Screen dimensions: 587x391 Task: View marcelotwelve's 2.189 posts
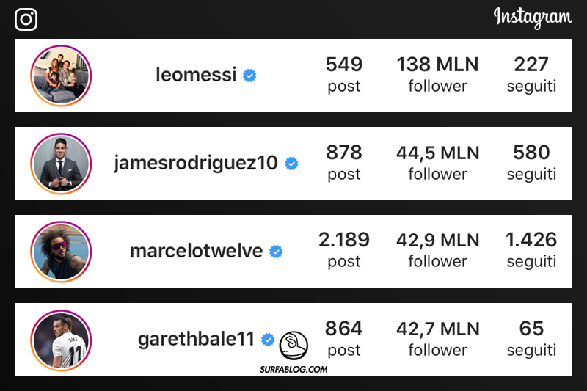point(344,250)
